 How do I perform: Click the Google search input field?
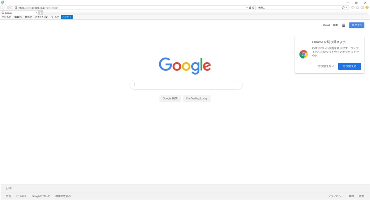(186, 85)
